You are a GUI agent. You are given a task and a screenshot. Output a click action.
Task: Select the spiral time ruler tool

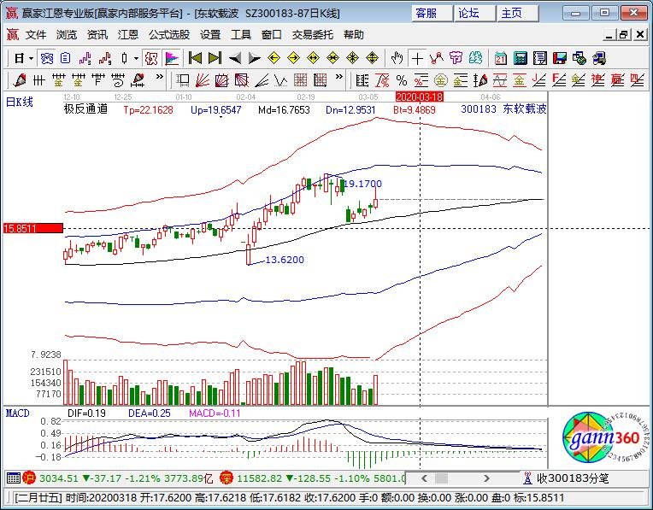tap(118, 80)
